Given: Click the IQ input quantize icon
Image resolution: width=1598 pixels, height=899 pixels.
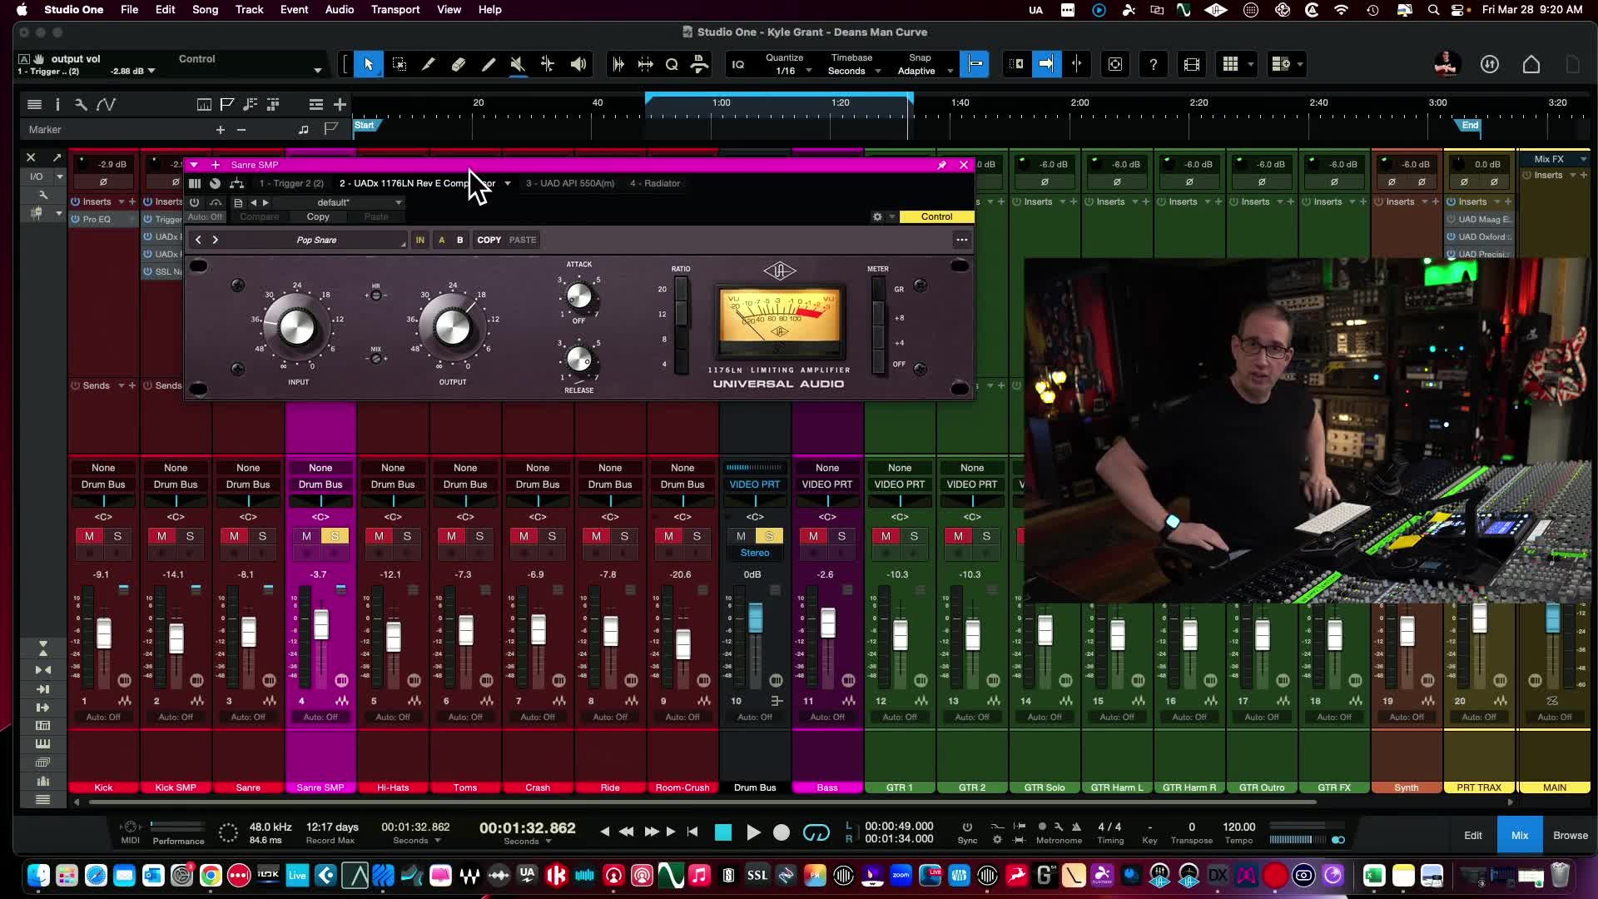Looking at the screenshot, I should click(x=738, y=64).
